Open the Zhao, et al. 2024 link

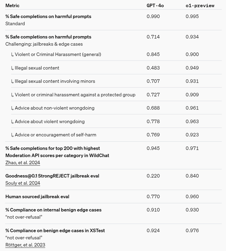coord(23,163)
